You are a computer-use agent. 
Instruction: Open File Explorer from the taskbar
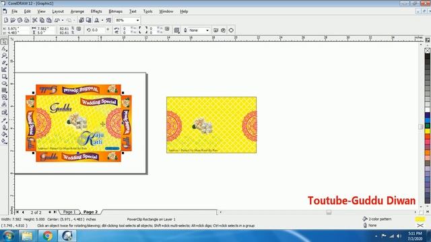coord(27,236)
